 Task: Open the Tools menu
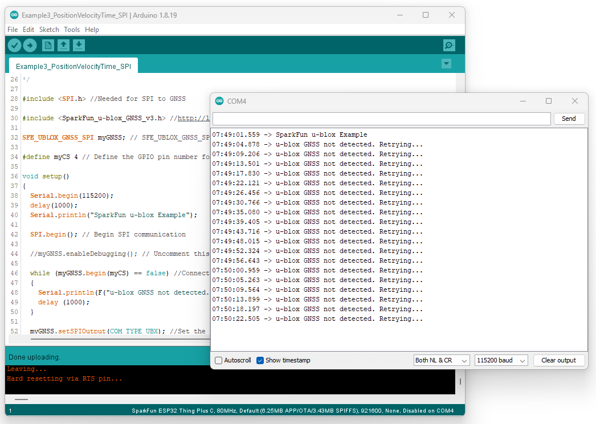coord(72,29)
